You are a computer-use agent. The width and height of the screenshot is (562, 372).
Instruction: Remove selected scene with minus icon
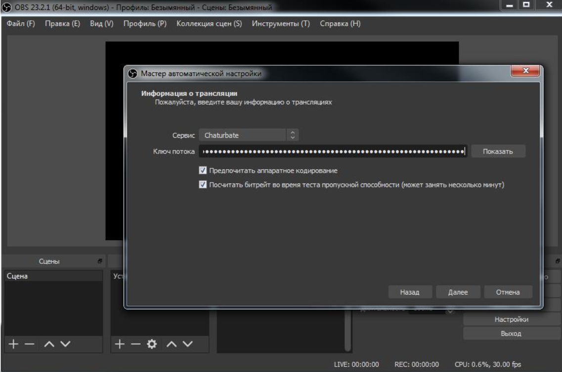click(x=29, y=344)
